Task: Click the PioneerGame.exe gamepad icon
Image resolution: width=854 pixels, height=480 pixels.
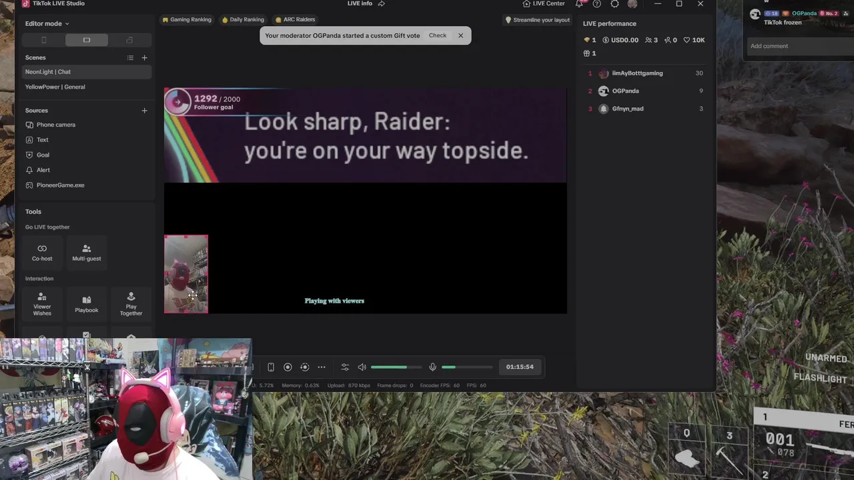Action: coord(29,185)
